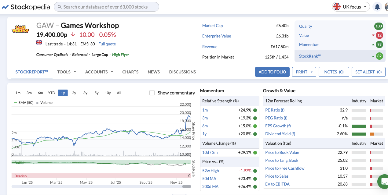Open the PEG Ratio (f) link
This screenshot has width=388, height=195.
coord(276,118)
